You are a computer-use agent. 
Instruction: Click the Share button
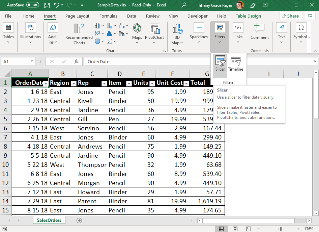click(290, 16)
